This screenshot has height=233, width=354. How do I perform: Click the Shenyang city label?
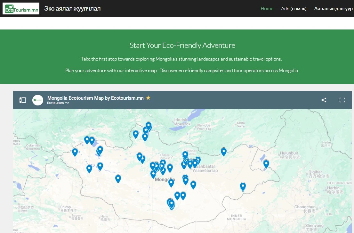pyautogui.click(x=314, y=227)
